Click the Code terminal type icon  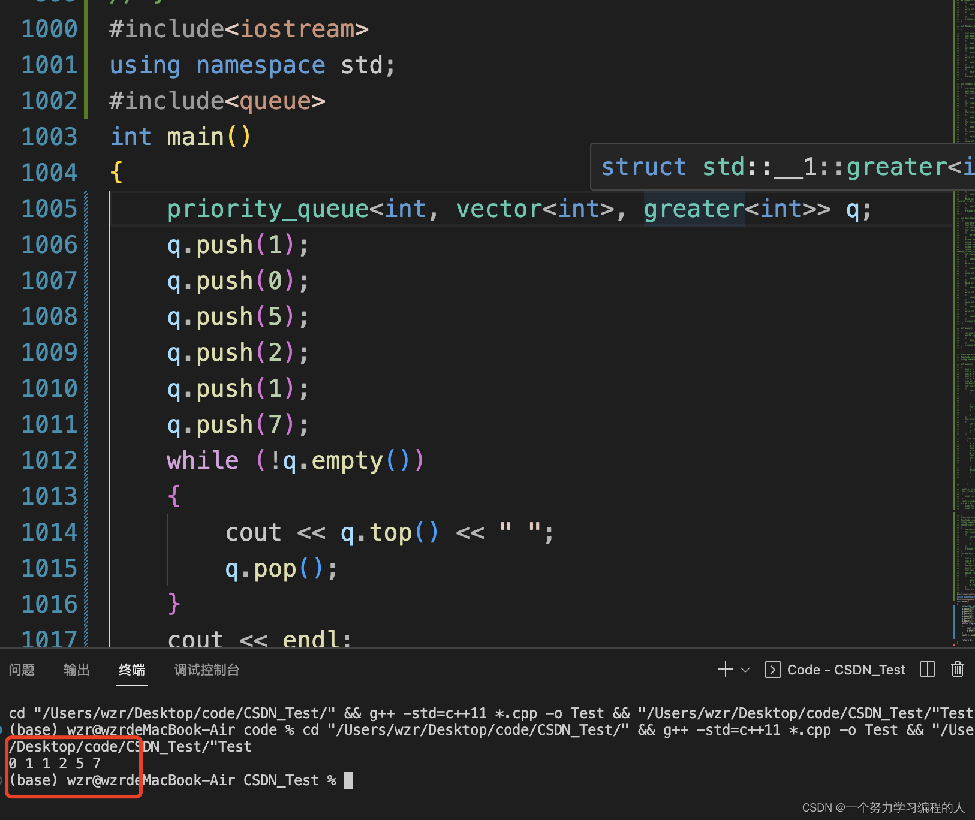click(772, 670)
